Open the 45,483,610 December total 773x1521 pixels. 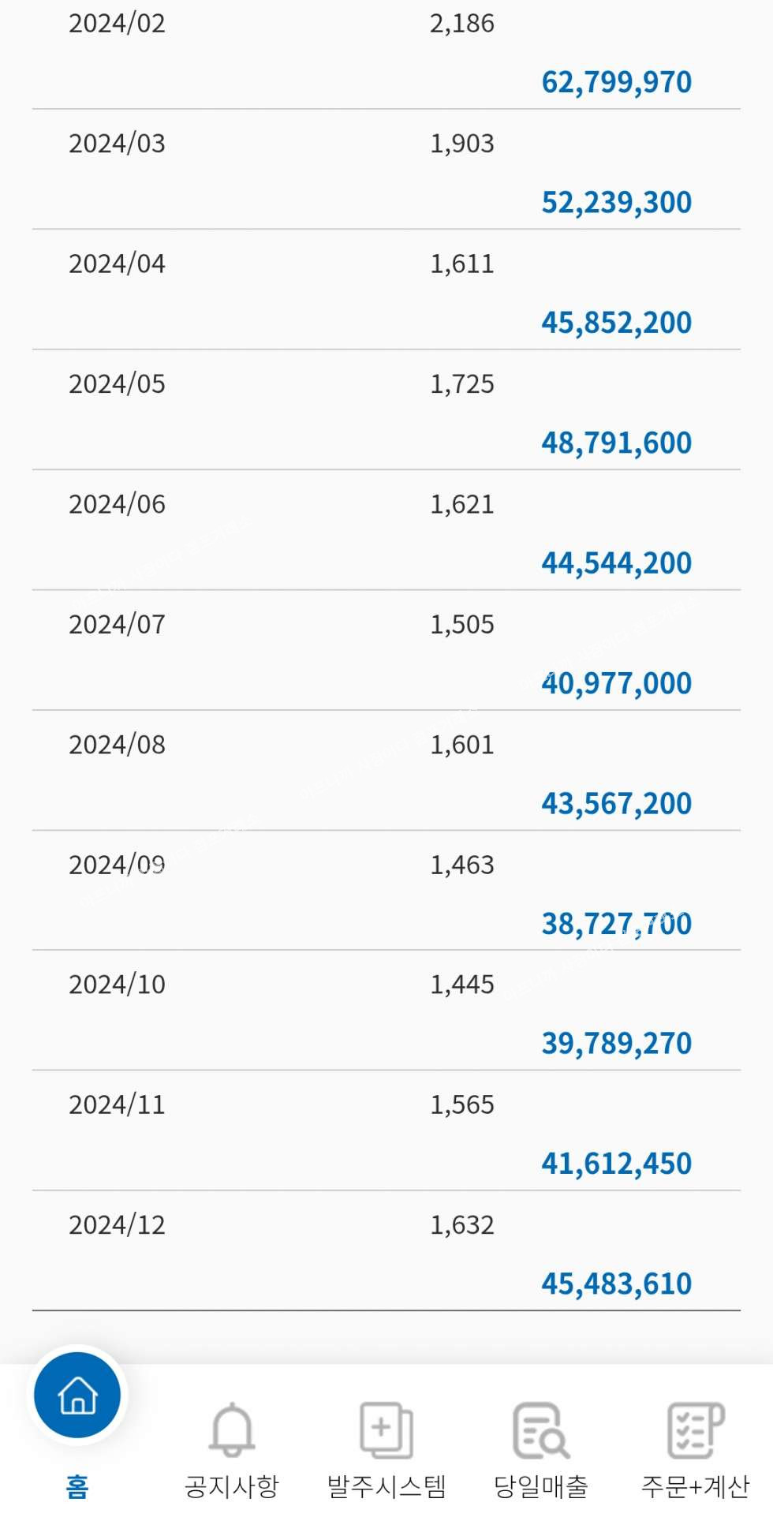tap(616, 1284)
